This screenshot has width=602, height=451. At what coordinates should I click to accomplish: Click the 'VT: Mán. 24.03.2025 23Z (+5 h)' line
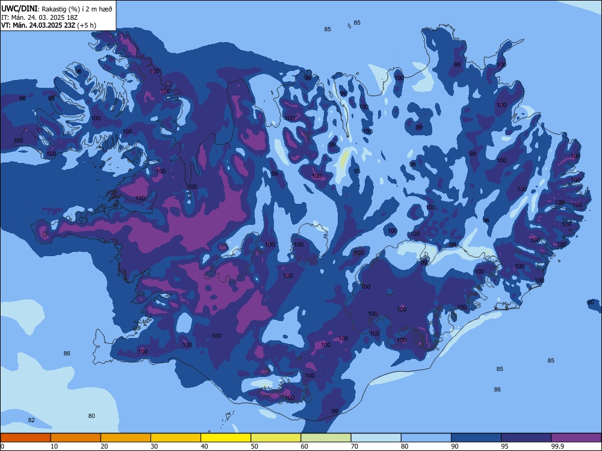tap(49, 25)
